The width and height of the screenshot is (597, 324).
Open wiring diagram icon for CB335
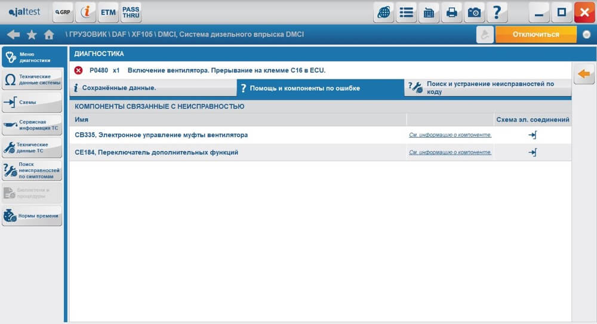[533, 135]
